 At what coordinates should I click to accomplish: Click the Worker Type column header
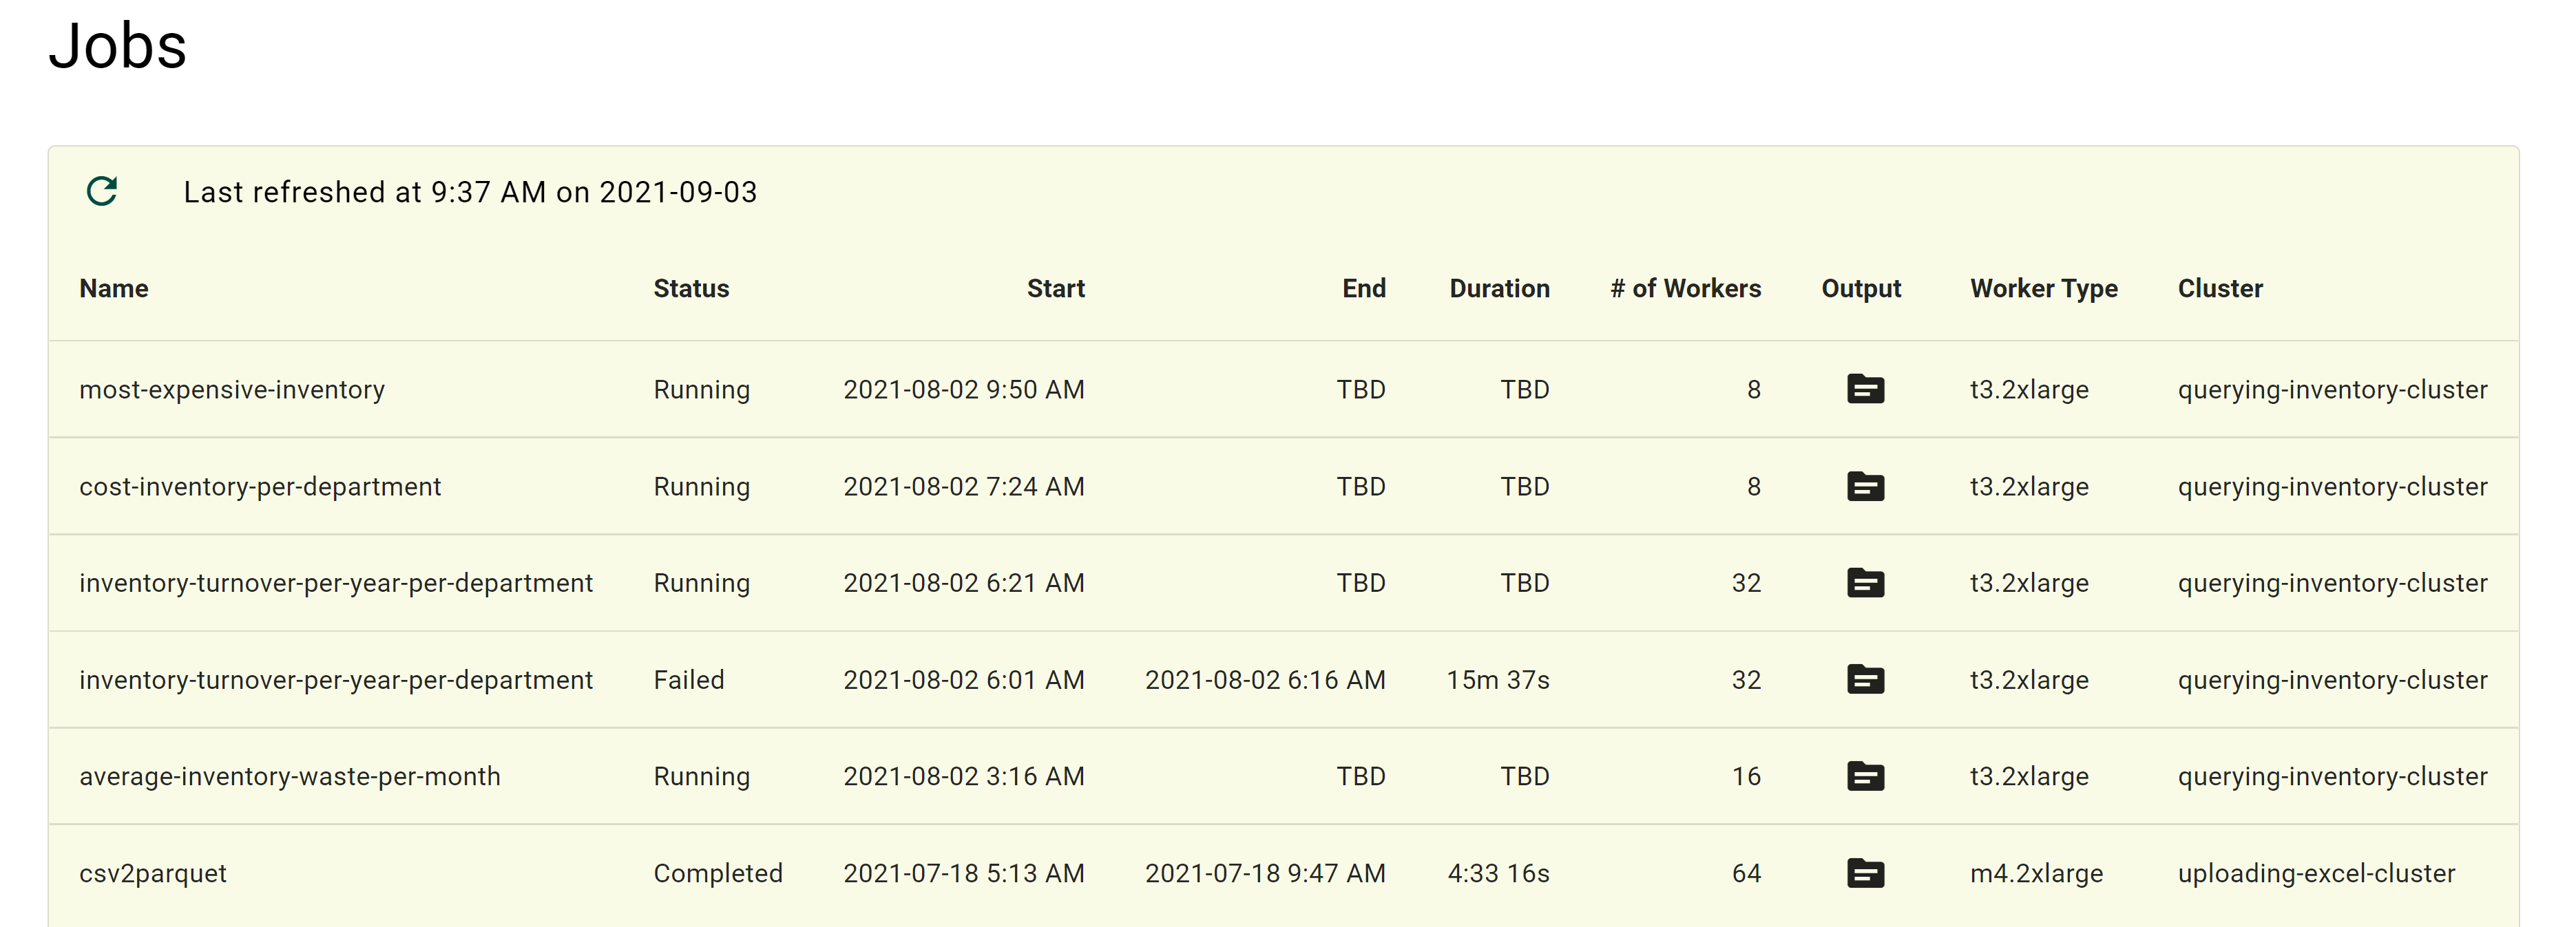point(2043,288)
